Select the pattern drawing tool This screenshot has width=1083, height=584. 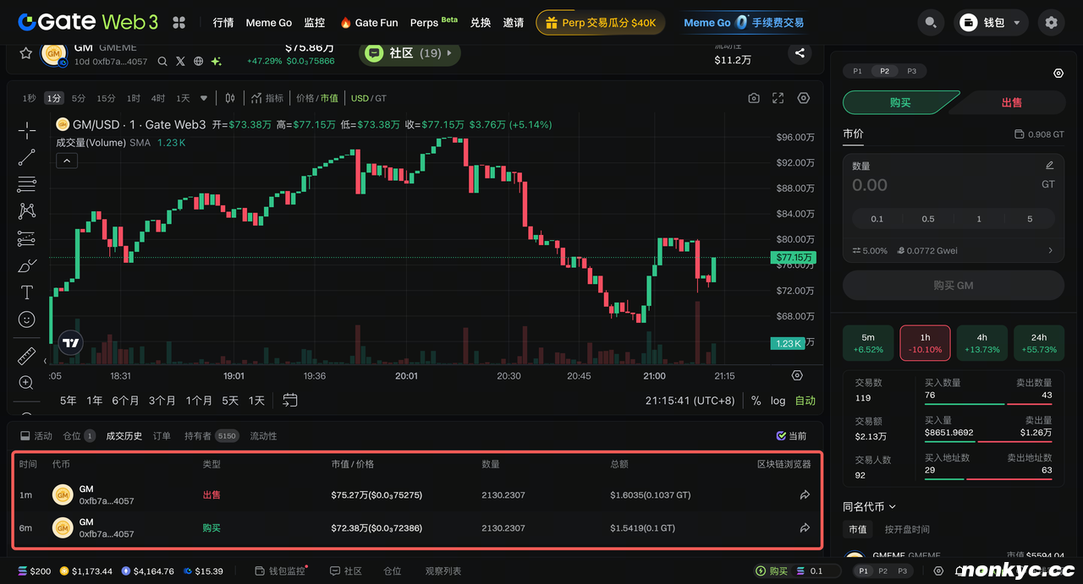click(x=27, y=211)
